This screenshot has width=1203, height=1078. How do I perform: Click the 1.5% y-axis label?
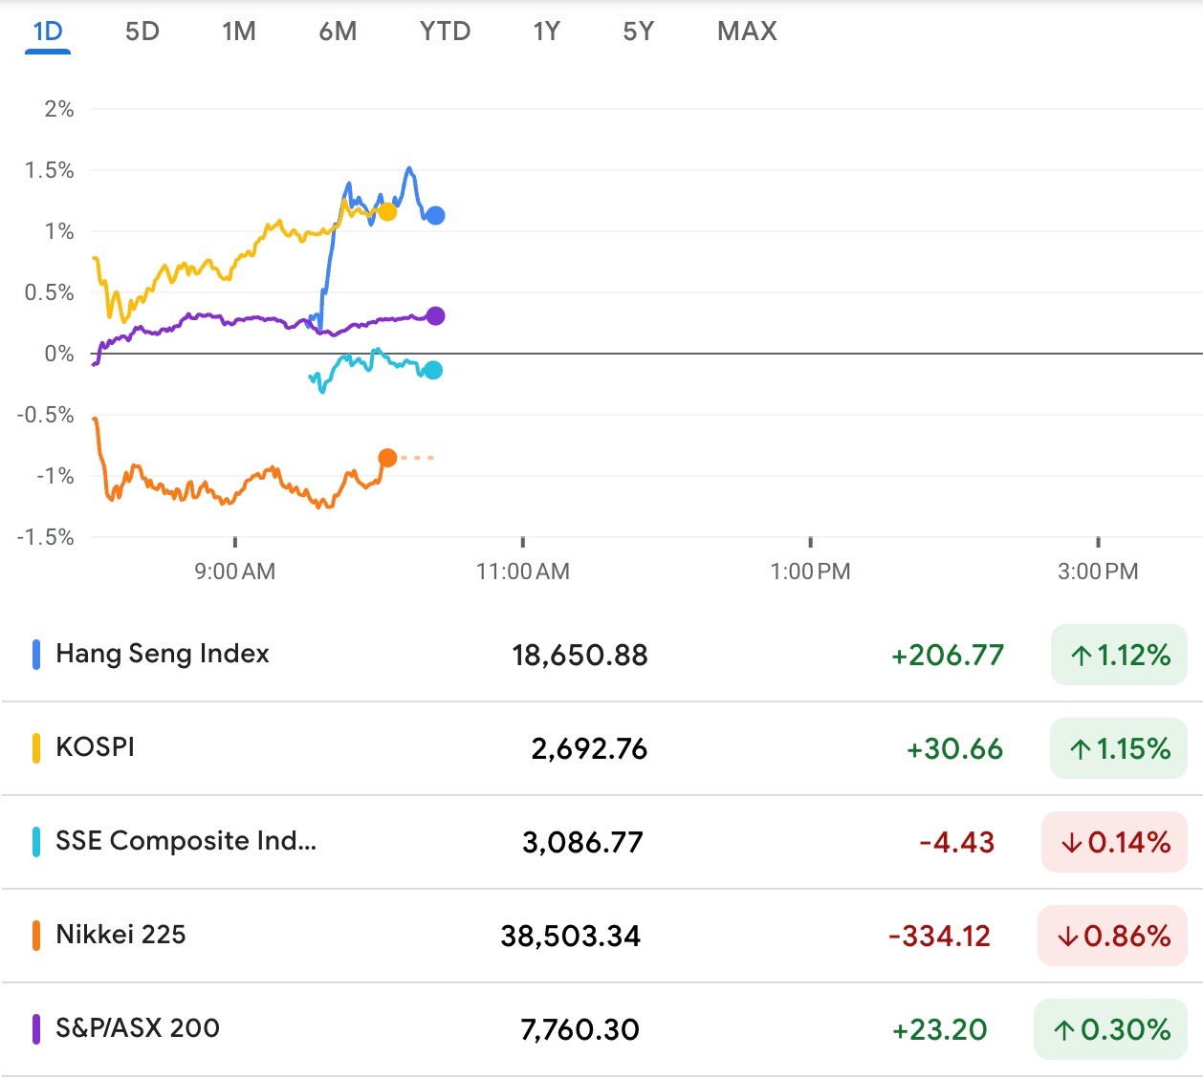click(50, 170)
